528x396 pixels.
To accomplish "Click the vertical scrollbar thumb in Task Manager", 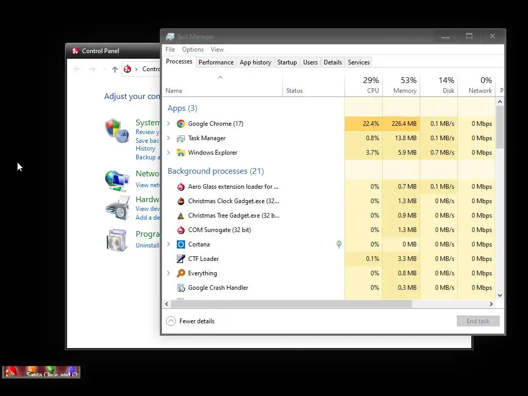I will pos(500,127).
